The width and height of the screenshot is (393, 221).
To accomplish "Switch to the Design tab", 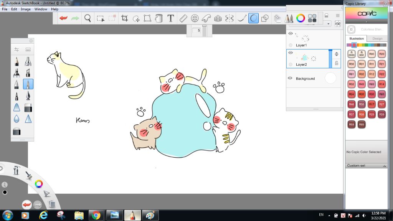I will (377, 39).
